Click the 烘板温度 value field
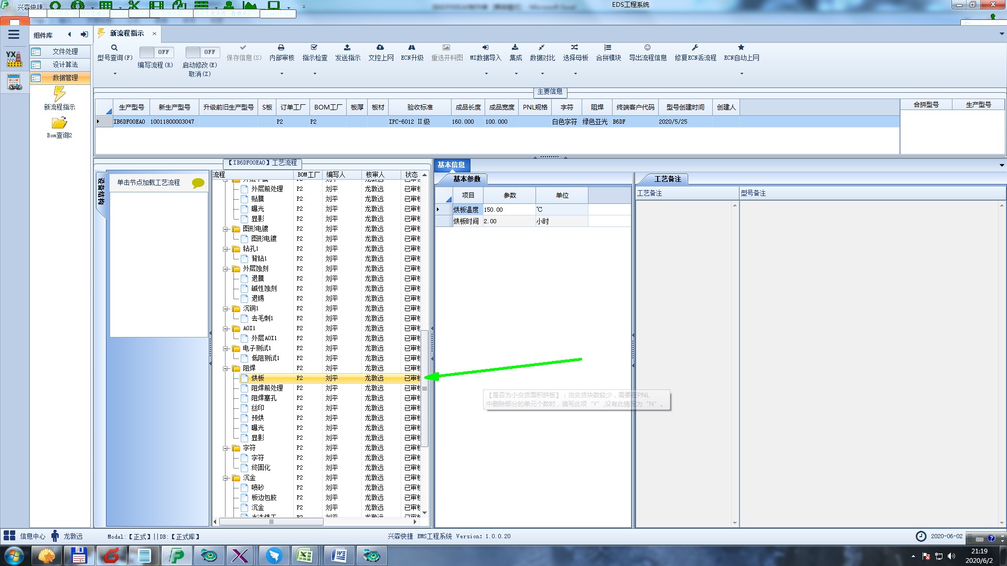 coord(508,210)
